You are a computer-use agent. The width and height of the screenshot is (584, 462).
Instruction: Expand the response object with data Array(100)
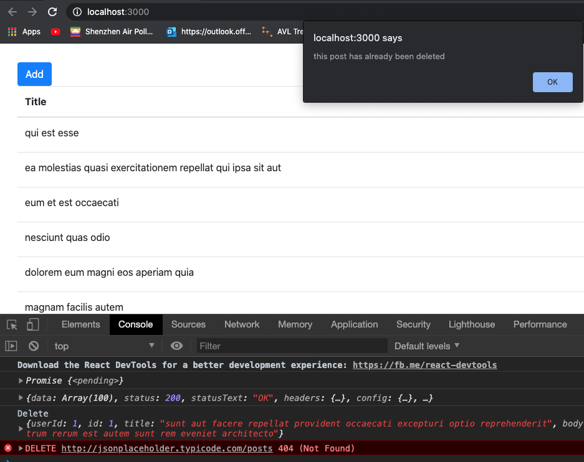(21, 398)
